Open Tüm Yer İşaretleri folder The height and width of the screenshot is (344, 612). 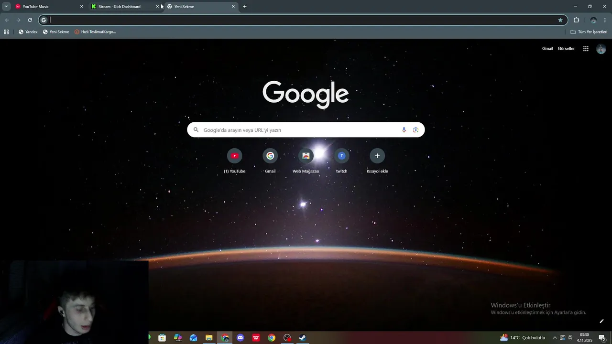(589, 32)
